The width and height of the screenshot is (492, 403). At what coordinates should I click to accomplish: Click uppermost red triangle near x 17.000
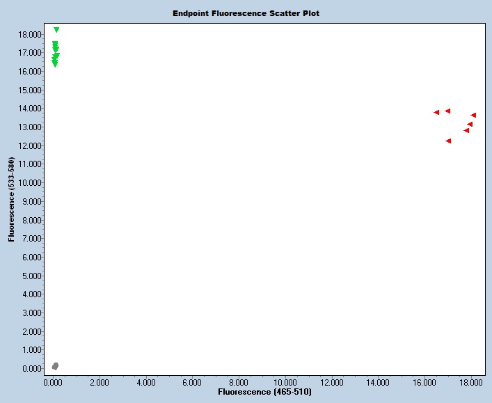[447, 111]
